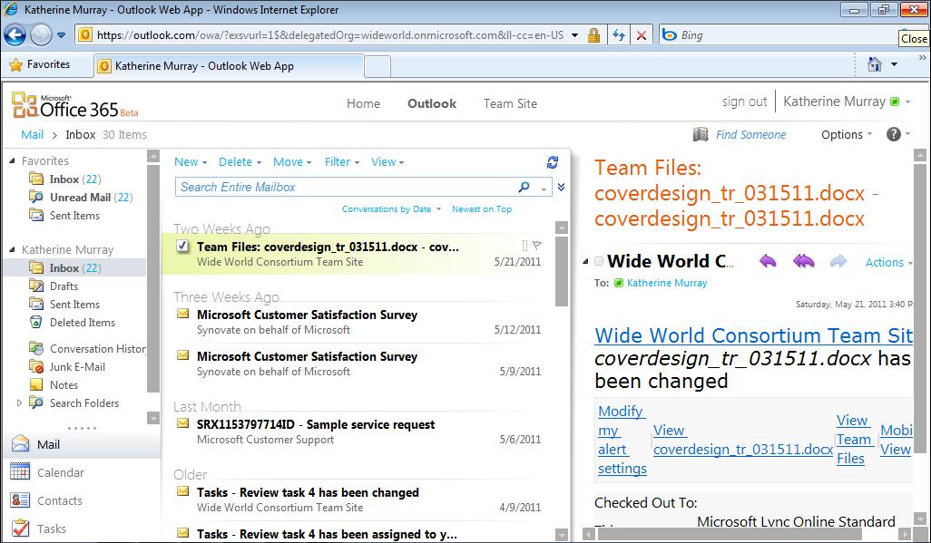Open the New dropdown menu
Screen dimensions: 931x543
point(191,162)
